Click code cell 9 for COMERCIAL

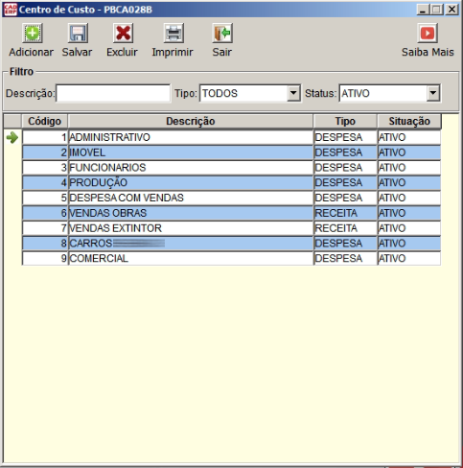coord(45,258)
